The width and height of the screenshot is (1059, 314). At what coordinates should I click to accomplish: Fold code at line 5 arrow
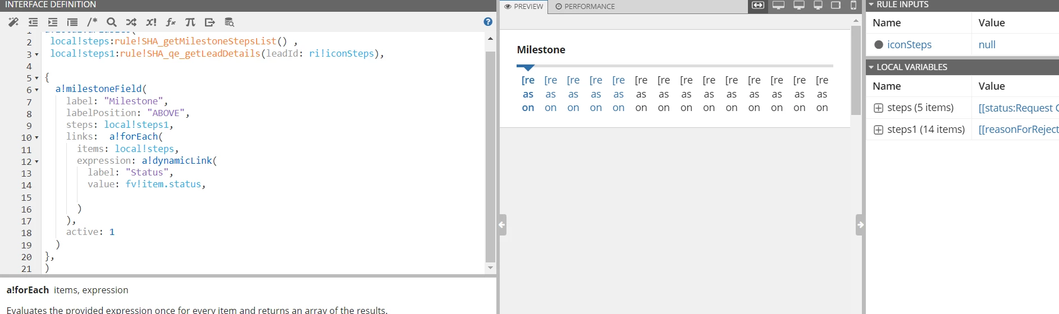pyautogui.click(x=37, y=78)
